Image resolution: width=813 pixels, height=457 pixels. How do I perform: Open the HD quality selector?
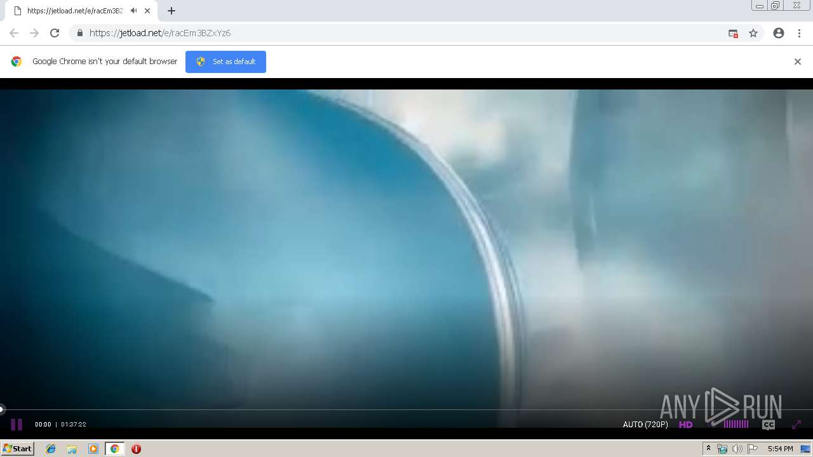(x=685, y=425)
